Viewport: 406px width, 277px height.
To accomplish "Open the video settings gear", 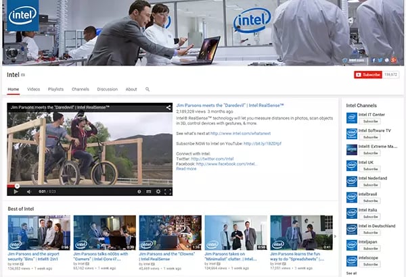I will coord(158,192).
